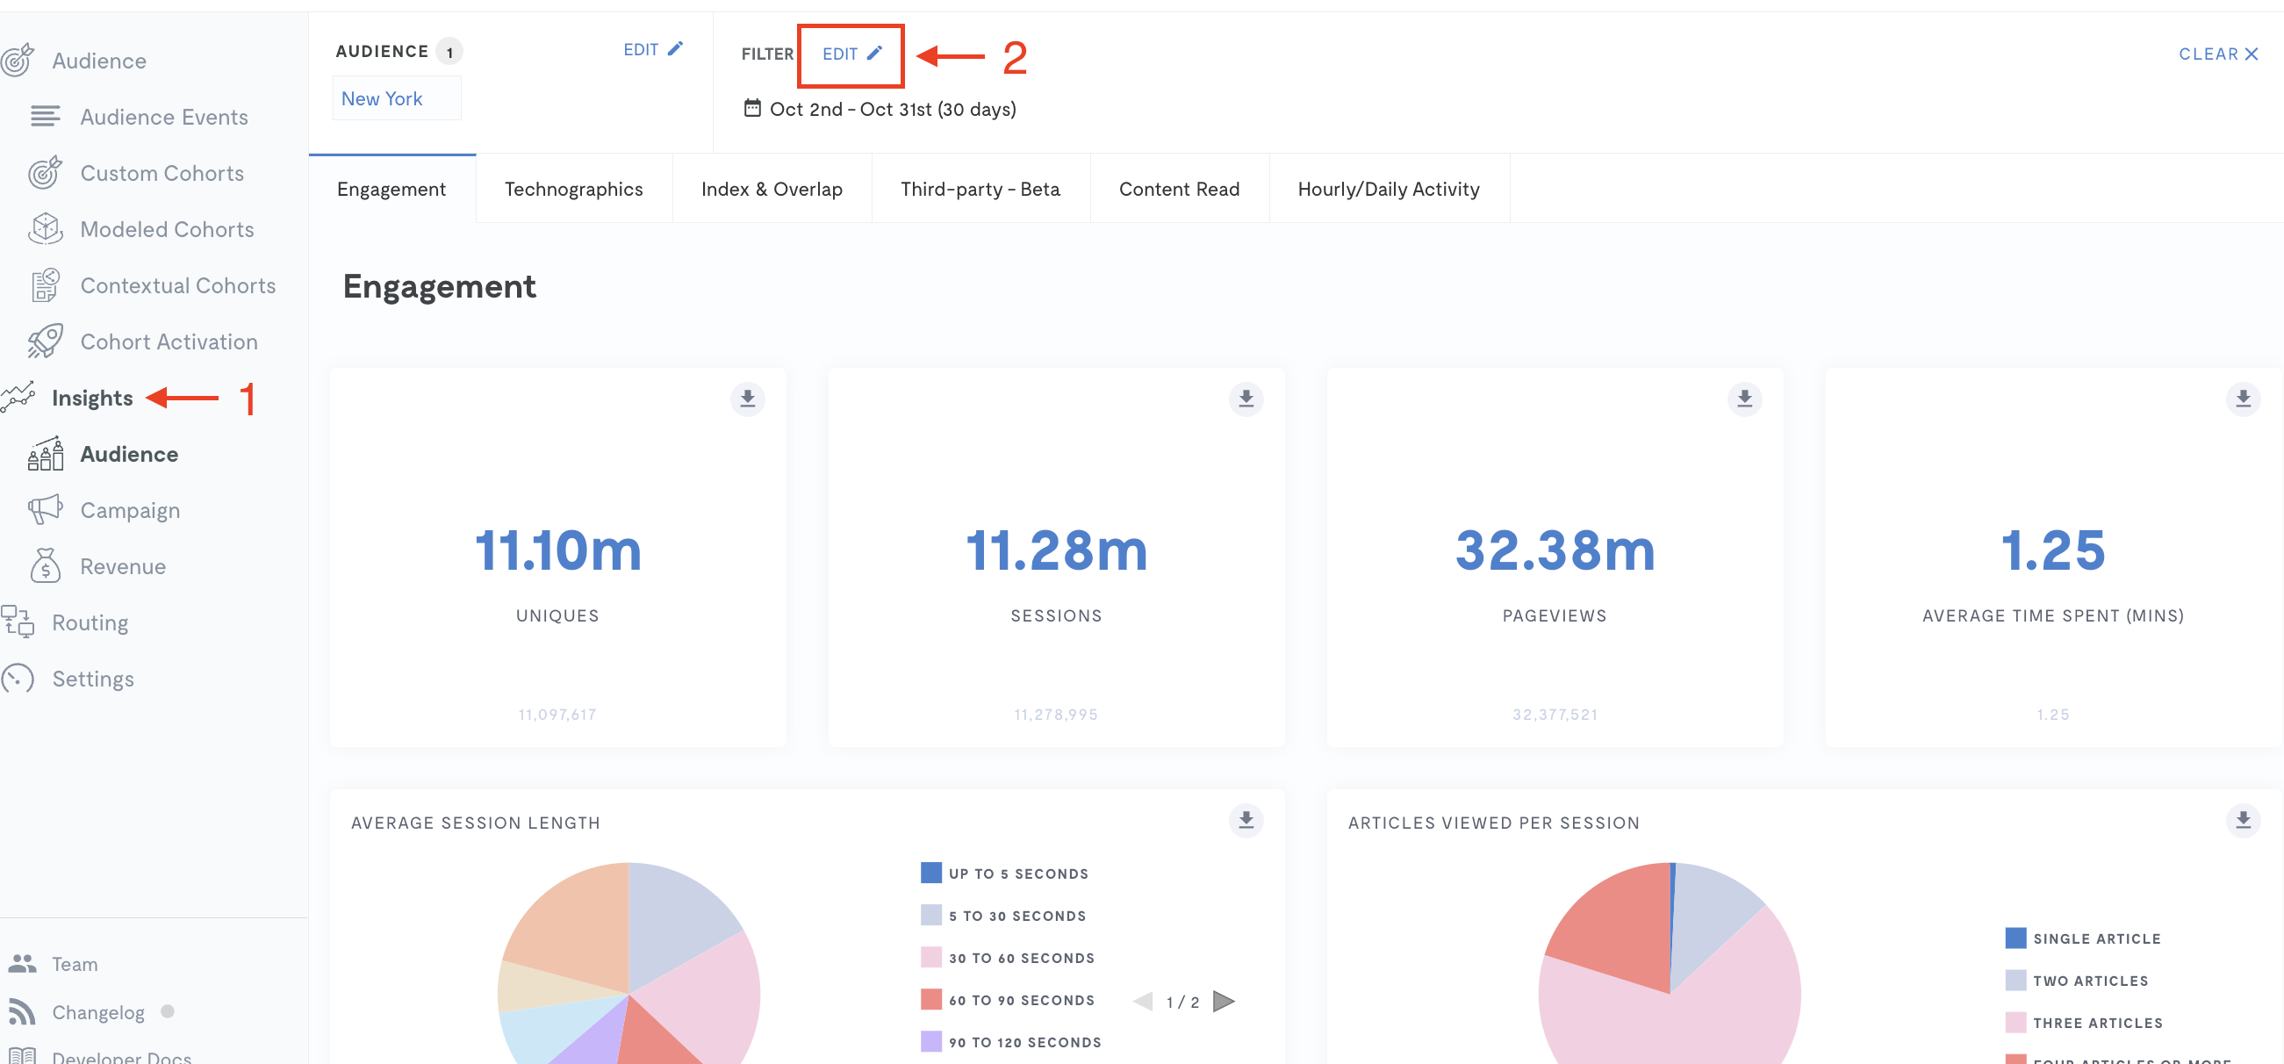Click the 60 to 90 Seconds legend swatch
Screen dimensions: 2284x1064
(930, 998)
